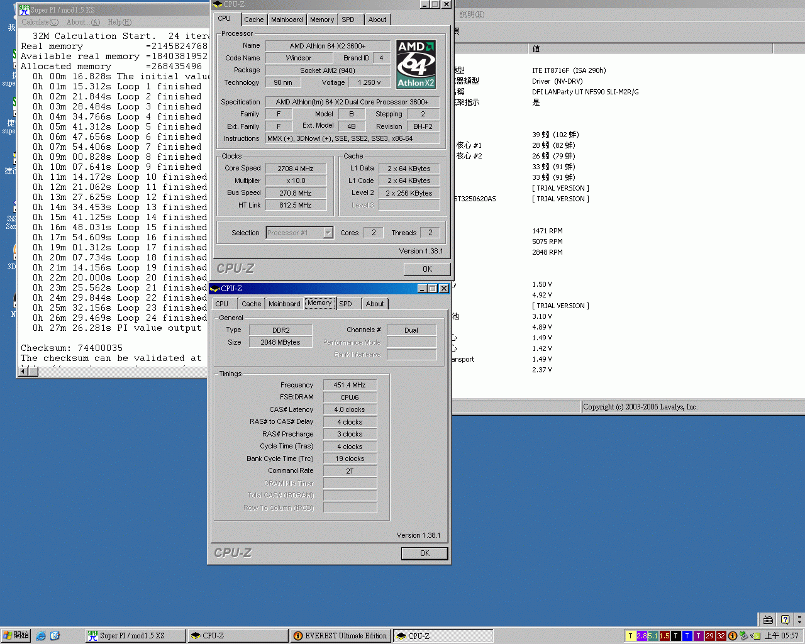The height and width of the screenshot is (644, 805).
Task: Open the 說明(H) menu in EVEREST
Action: (472, 14)
